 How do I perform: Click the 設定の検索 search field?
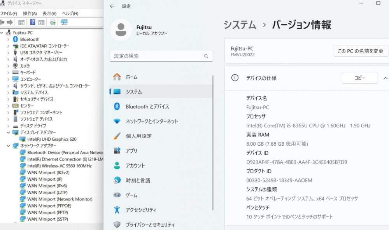click(x=161, y=56)
